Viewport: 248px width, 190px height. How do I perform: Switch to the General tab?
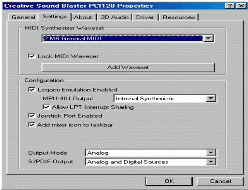[x=23, y=17]
